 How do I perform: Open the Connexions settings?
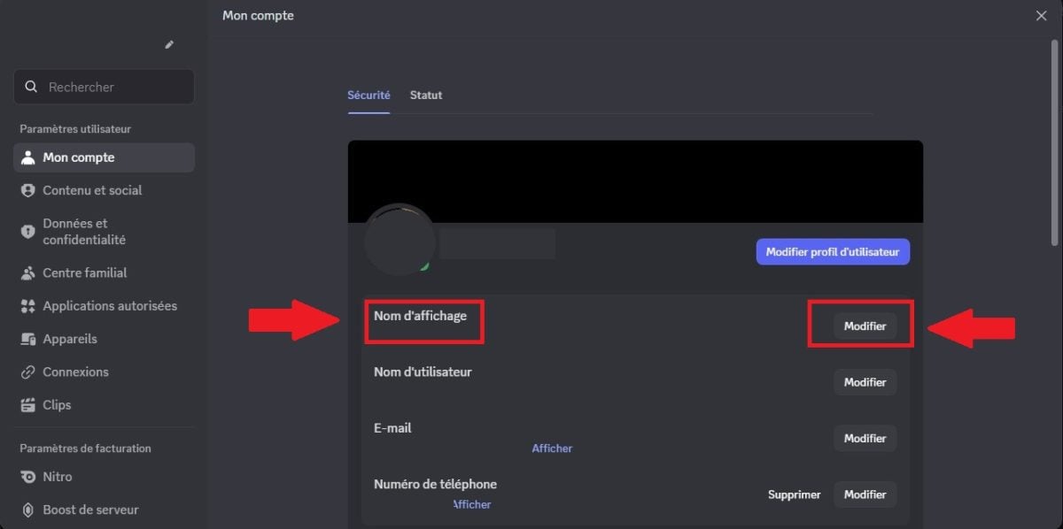coord(29,372)
